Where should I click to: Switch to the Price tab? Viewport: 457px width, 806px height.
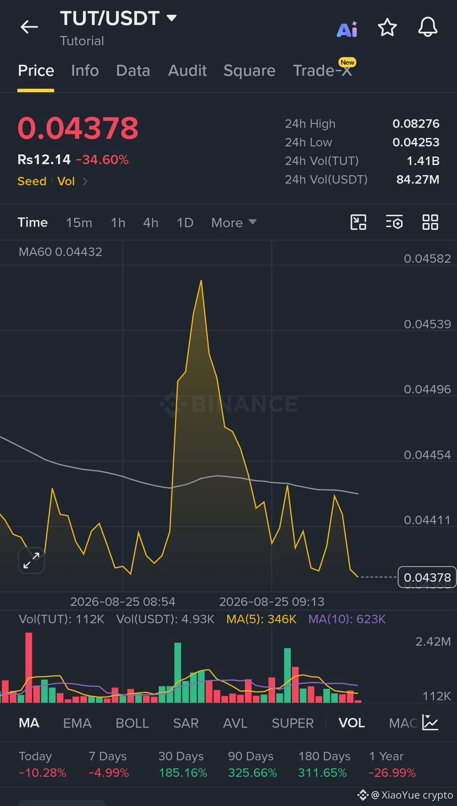click(x=36, y=71)
